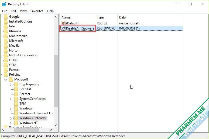Click the Norton key folder icon
Screen dimensions: 209x139
tap(6, 50)
